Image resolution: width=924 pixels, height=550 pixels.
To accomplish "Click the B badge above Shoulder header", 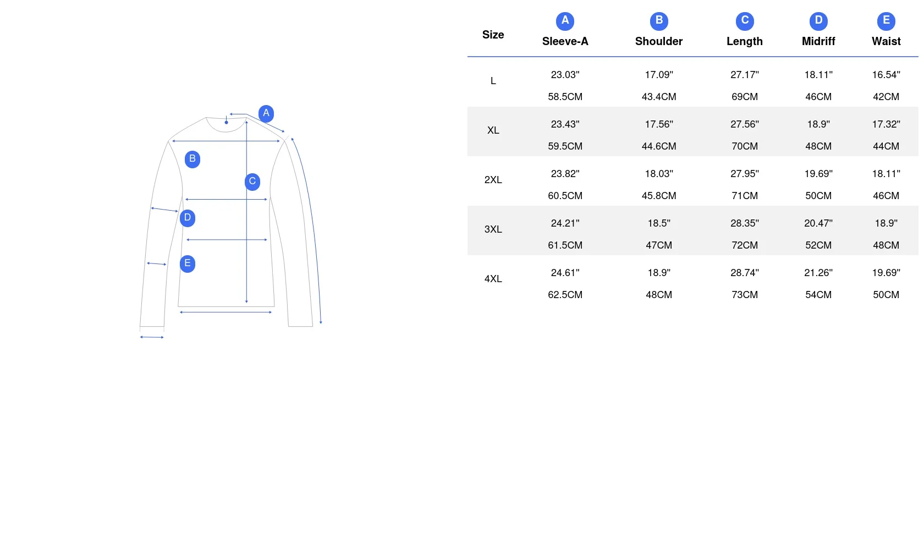I will coord(659,21).
